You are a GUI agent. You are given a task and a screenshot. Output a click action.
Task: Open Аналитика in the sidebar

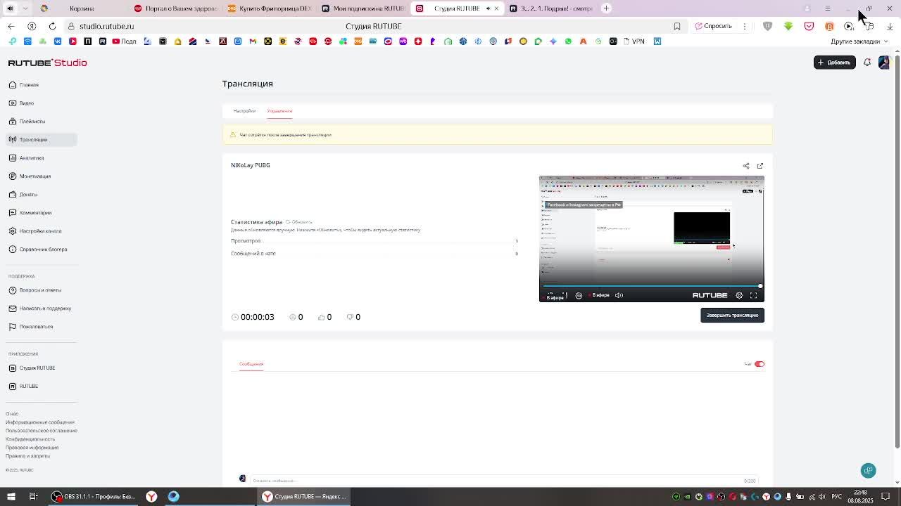32,158
